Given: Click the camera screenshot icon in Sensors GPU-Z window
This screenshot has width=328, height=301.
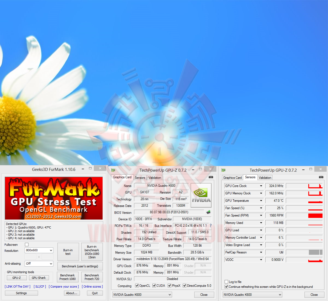Looking at the screenshot, I should tap(321, 177).
